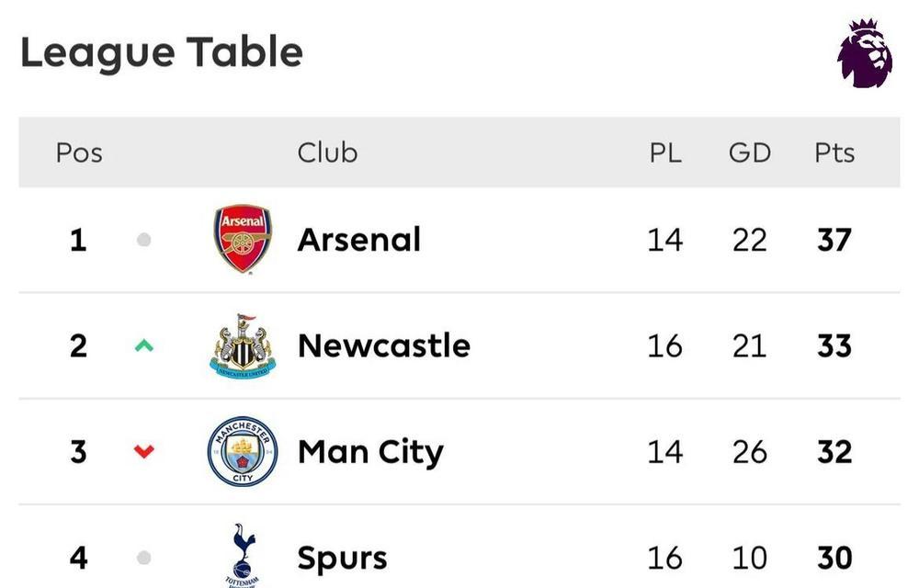The width and height of the screenshot is (919, 588).
Task: Sort by the Pos column header
Action: [x=79, y=153]
